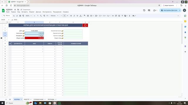Open the horizontal align dropdown
The image size is (188, 105).
97,16
